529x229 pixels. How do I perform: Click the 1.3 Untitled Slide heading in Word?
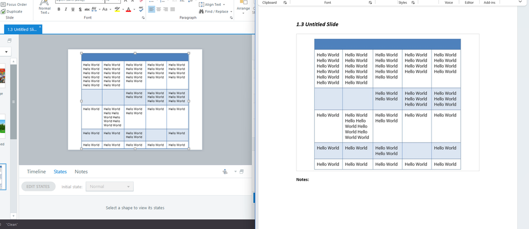tap(317, 24)
